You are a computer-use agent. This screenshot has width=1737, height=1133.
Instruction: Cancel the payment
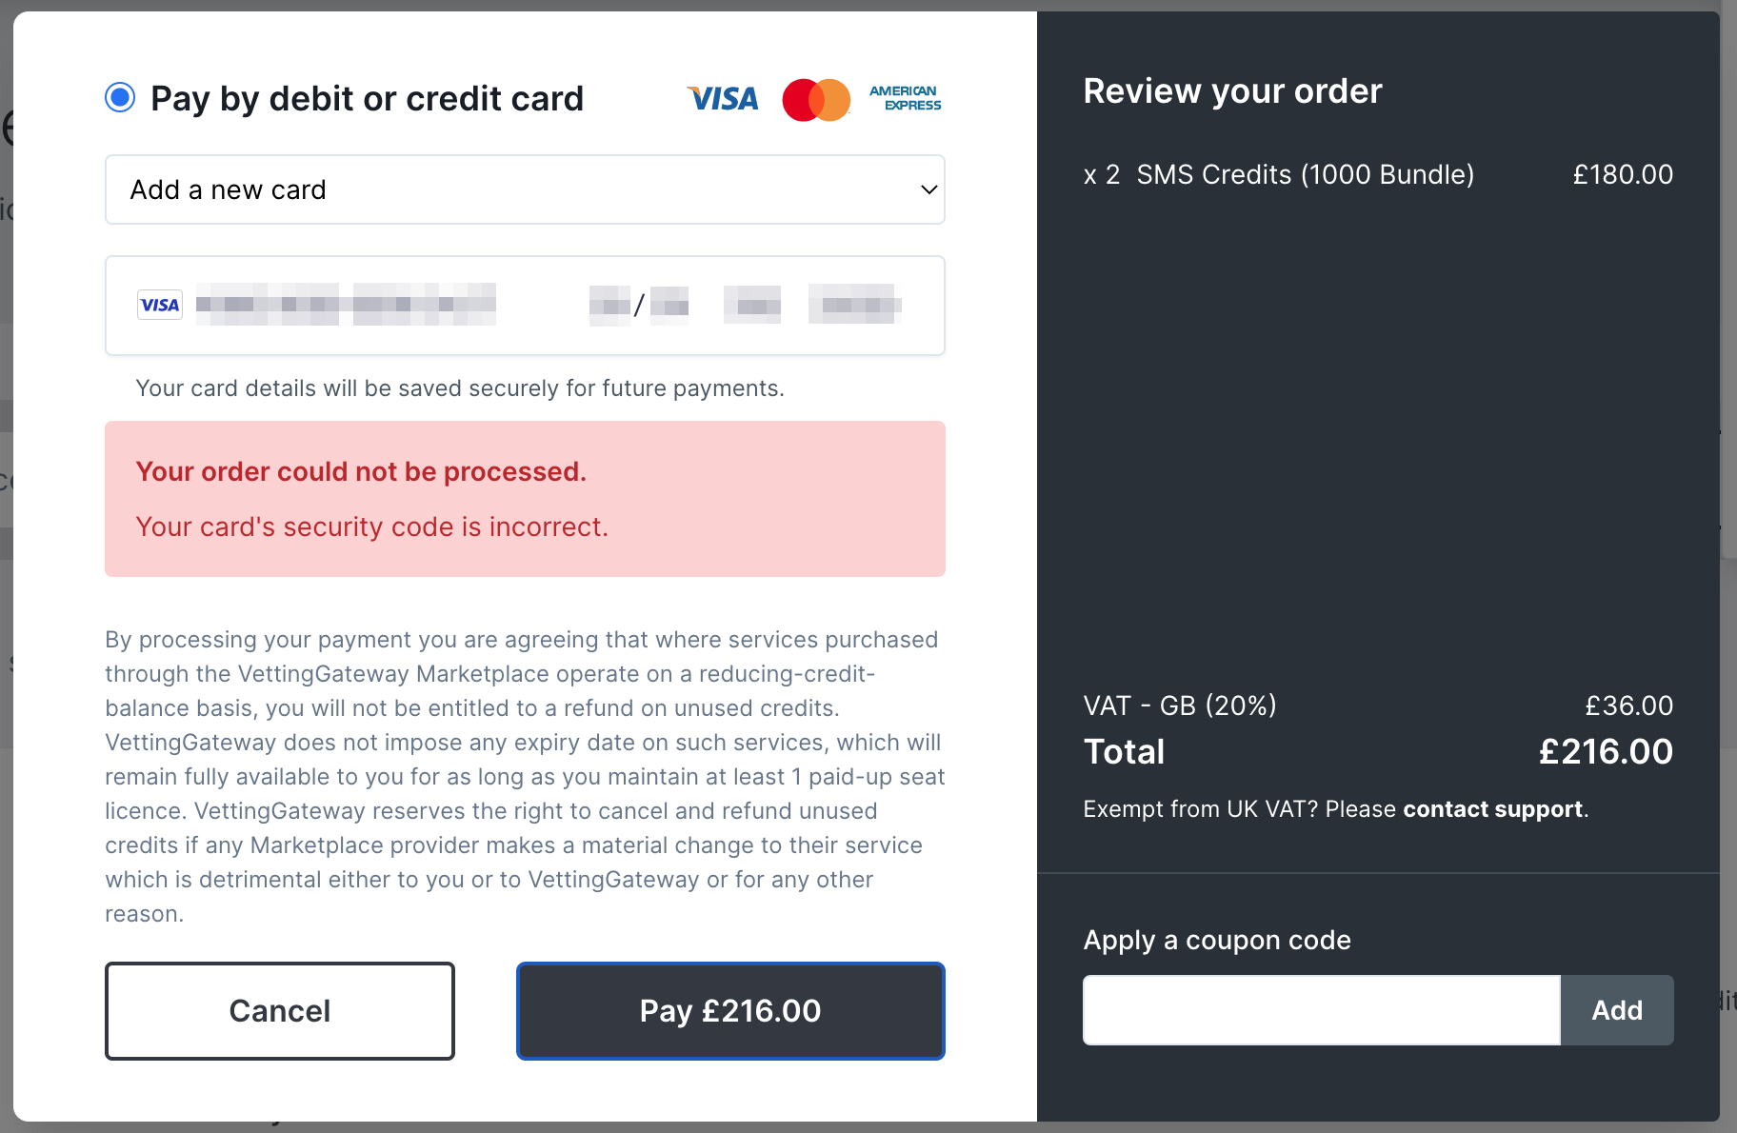(280, 1010)
